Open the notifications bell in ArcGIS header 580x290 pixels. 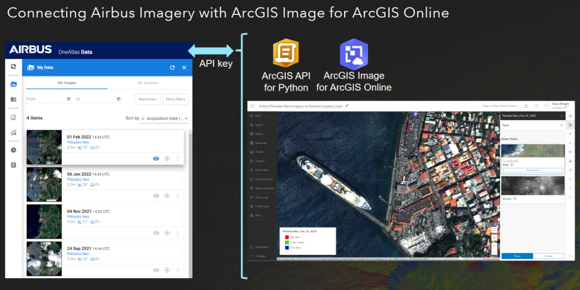pyautogui.click(x=526, y=106)
